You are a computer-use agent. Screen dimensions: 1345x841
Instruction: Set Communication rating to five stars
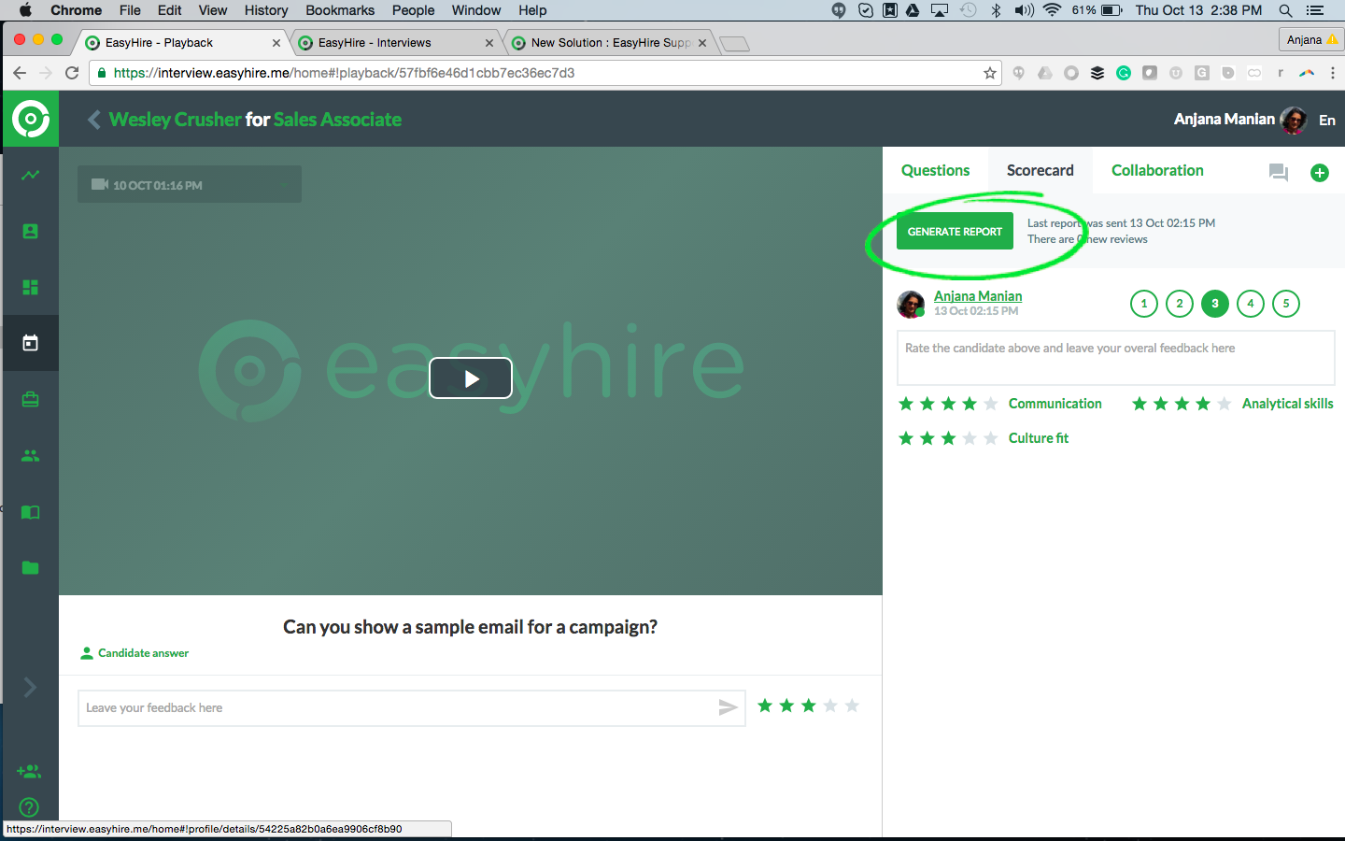[x=991, y=404]
